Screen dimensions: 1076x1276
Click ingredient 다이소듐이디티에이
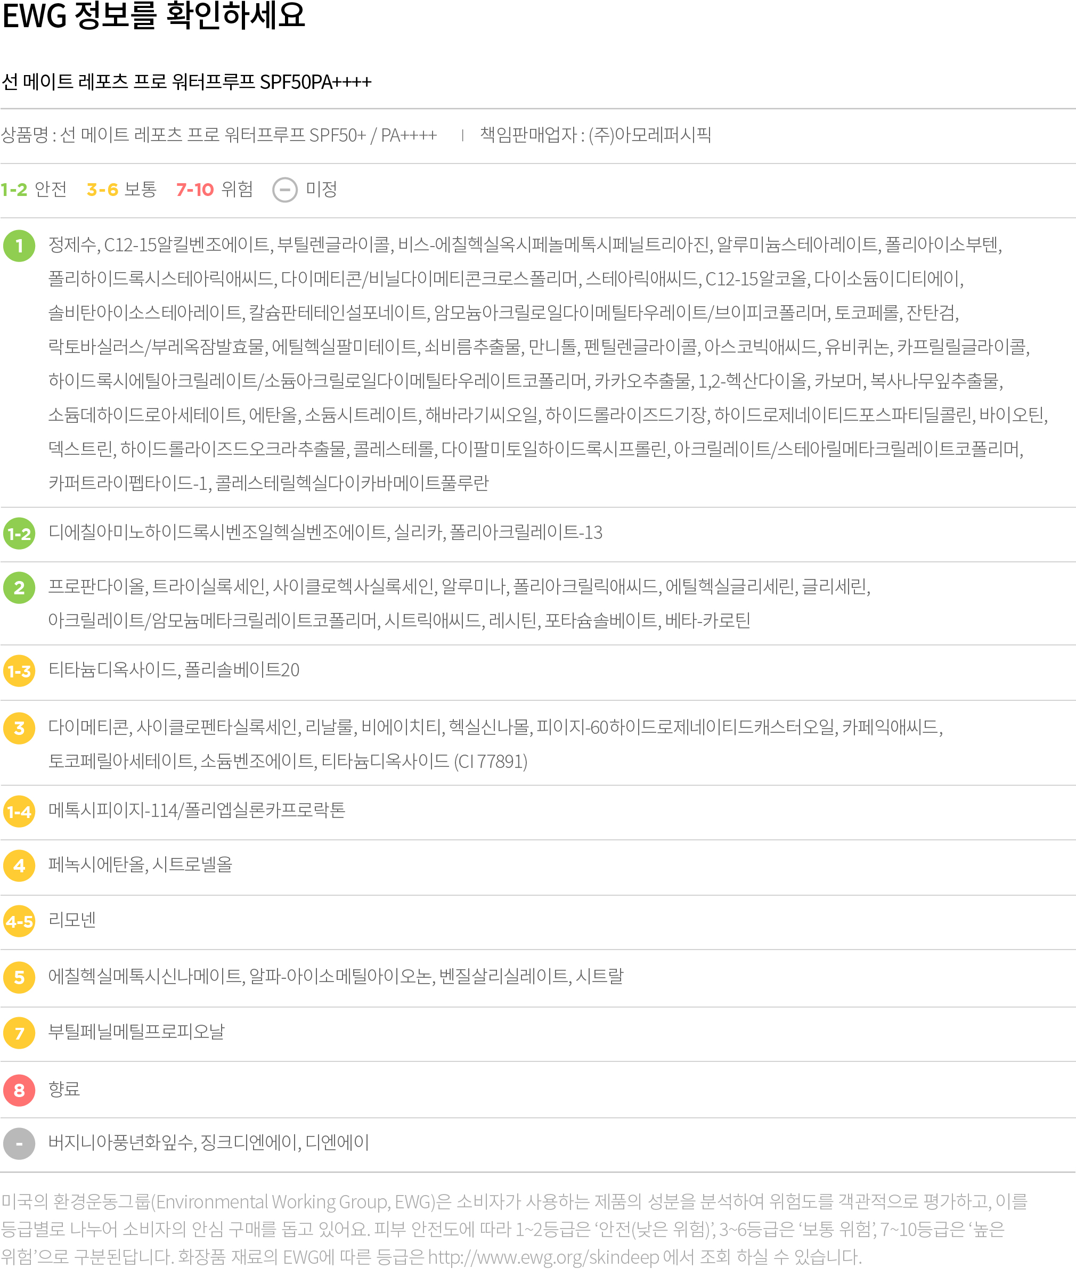tap(888, 280)
